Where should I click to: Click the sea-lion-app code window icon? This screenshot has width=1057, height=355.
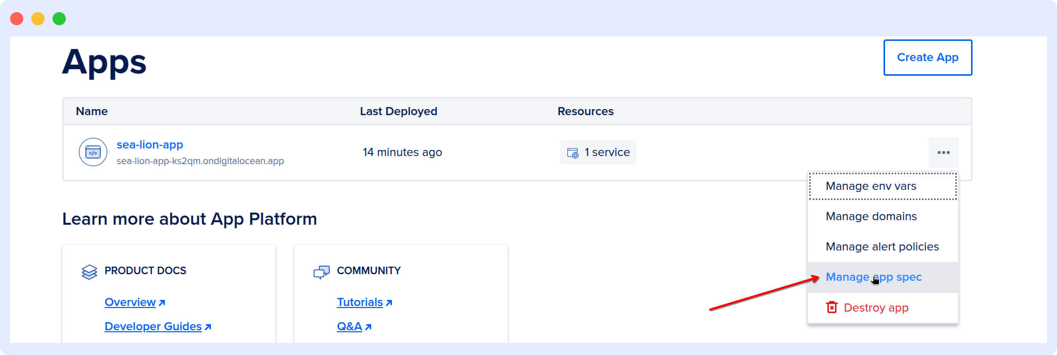point(93,152)
